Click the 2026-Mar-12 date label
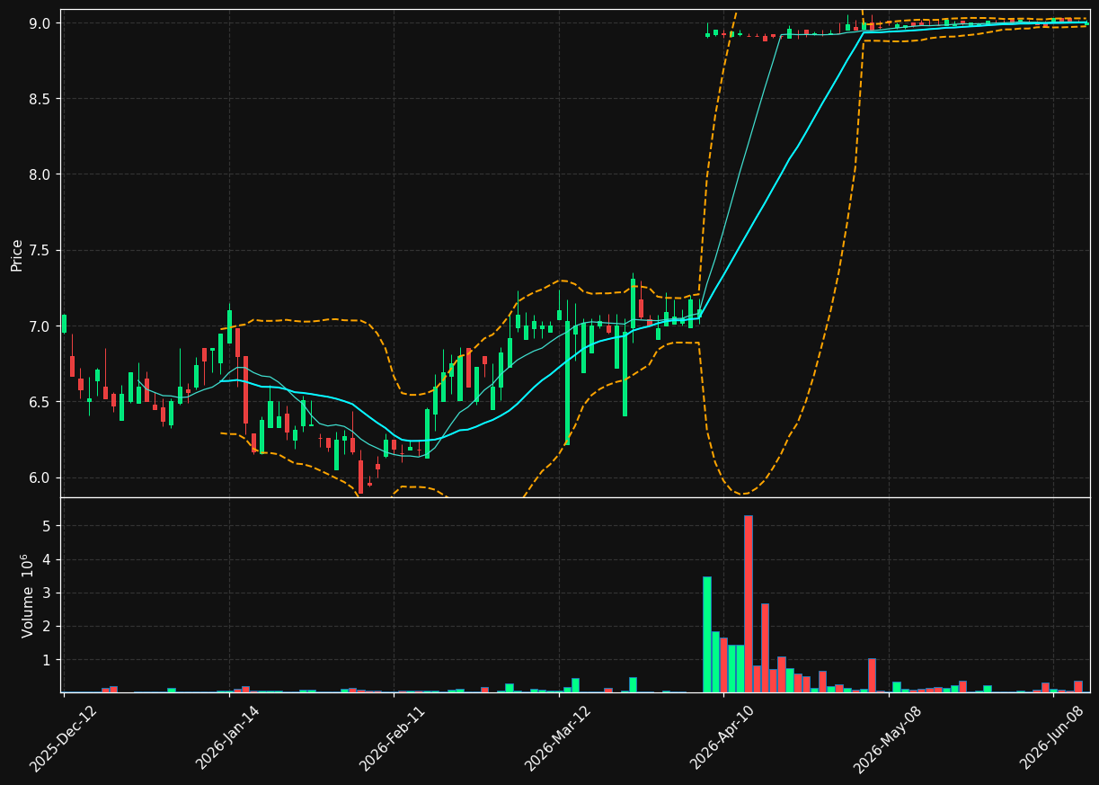Viewport: 1099px width, 785px height. pyautogui.click(x=558, y=737)
